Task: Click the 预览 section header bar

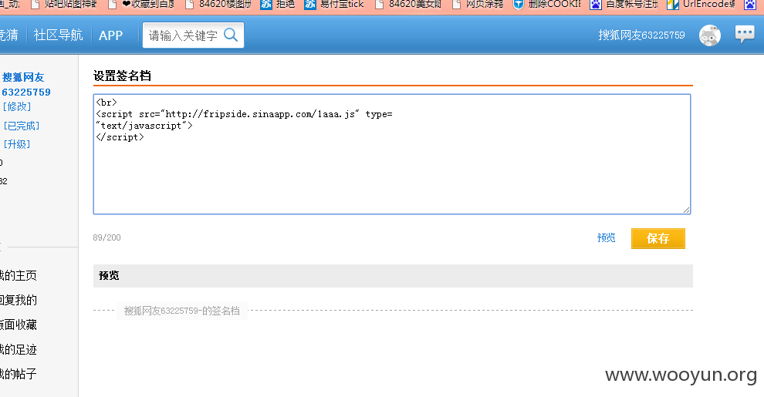Action: [393, 276]
